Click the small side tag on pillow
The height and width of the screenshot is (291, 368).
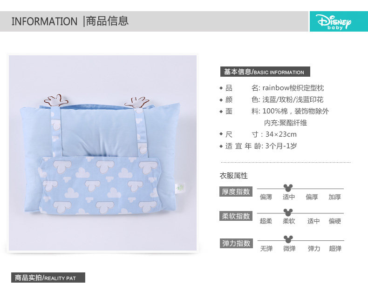(x=180, y=188)
